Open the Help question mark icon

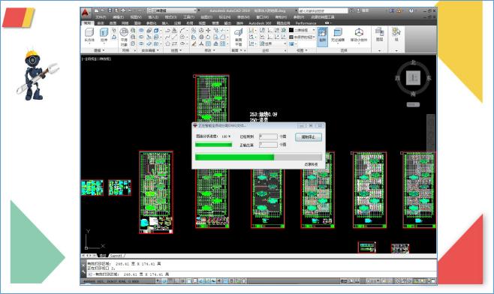[x=411, y=10]
